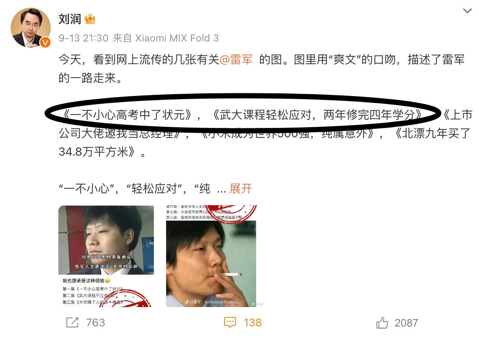This screenshot has height=342, width=479.
Task: Open the @雷军 mention link
Action: pos(236,60)
